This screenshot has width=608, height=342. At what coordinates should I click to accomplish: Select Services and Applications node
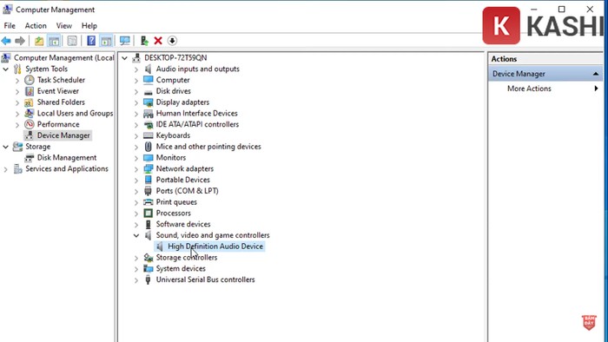click(67, 169)
